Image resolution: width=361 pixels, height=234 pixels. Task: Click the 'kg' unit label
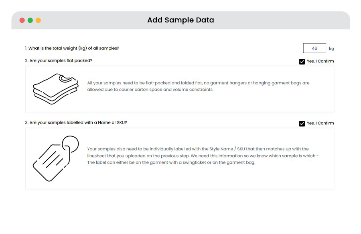331,48
